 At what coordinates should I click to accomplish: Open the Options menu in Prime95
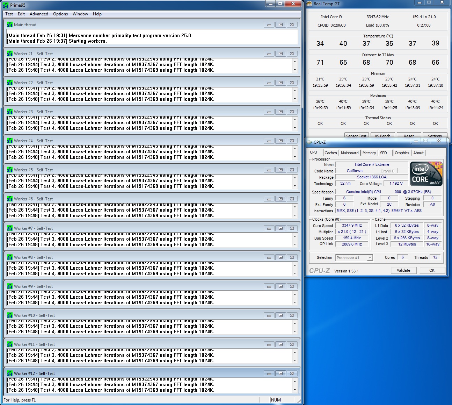(x=60, y=14)
